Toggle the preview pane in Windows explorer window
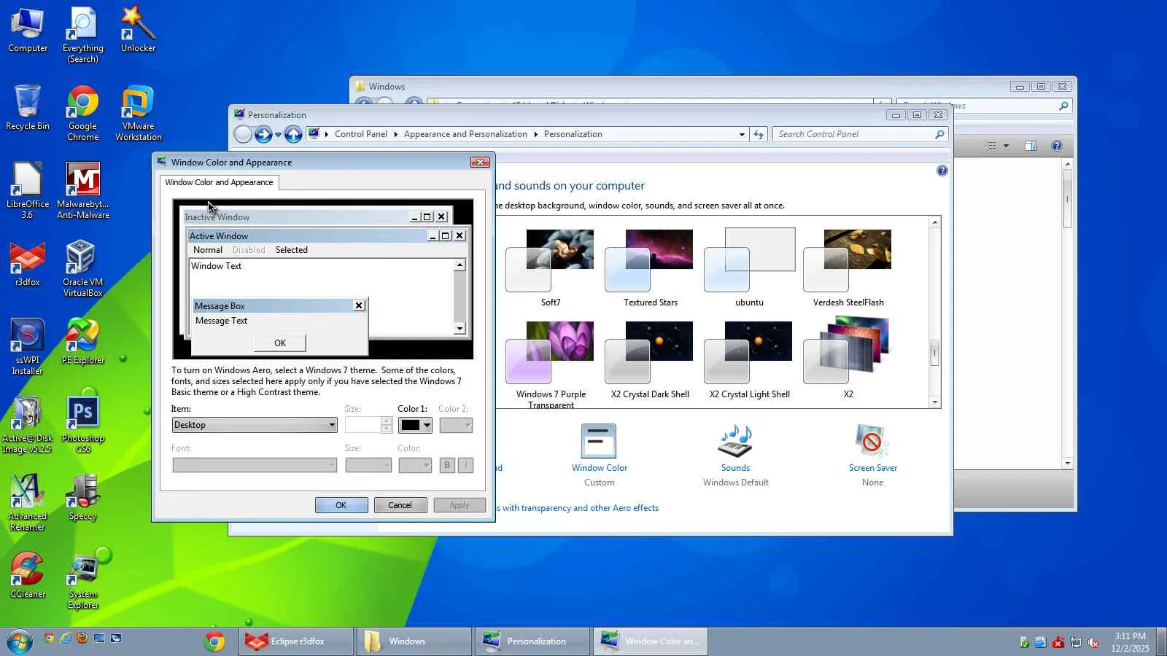This screenshot has width=1167, height=656. (1031, 146)
